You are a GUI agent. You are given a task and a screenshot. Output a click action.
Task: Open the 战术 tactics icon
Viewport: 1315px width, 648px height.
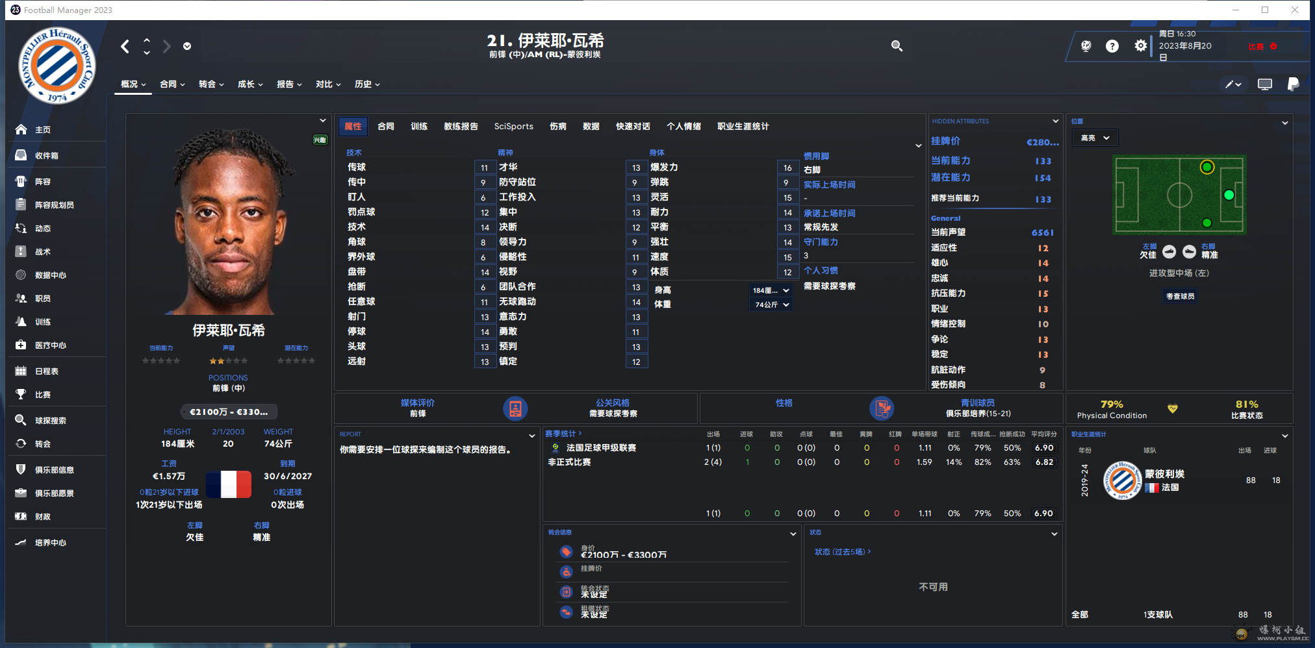pos(21,251)
